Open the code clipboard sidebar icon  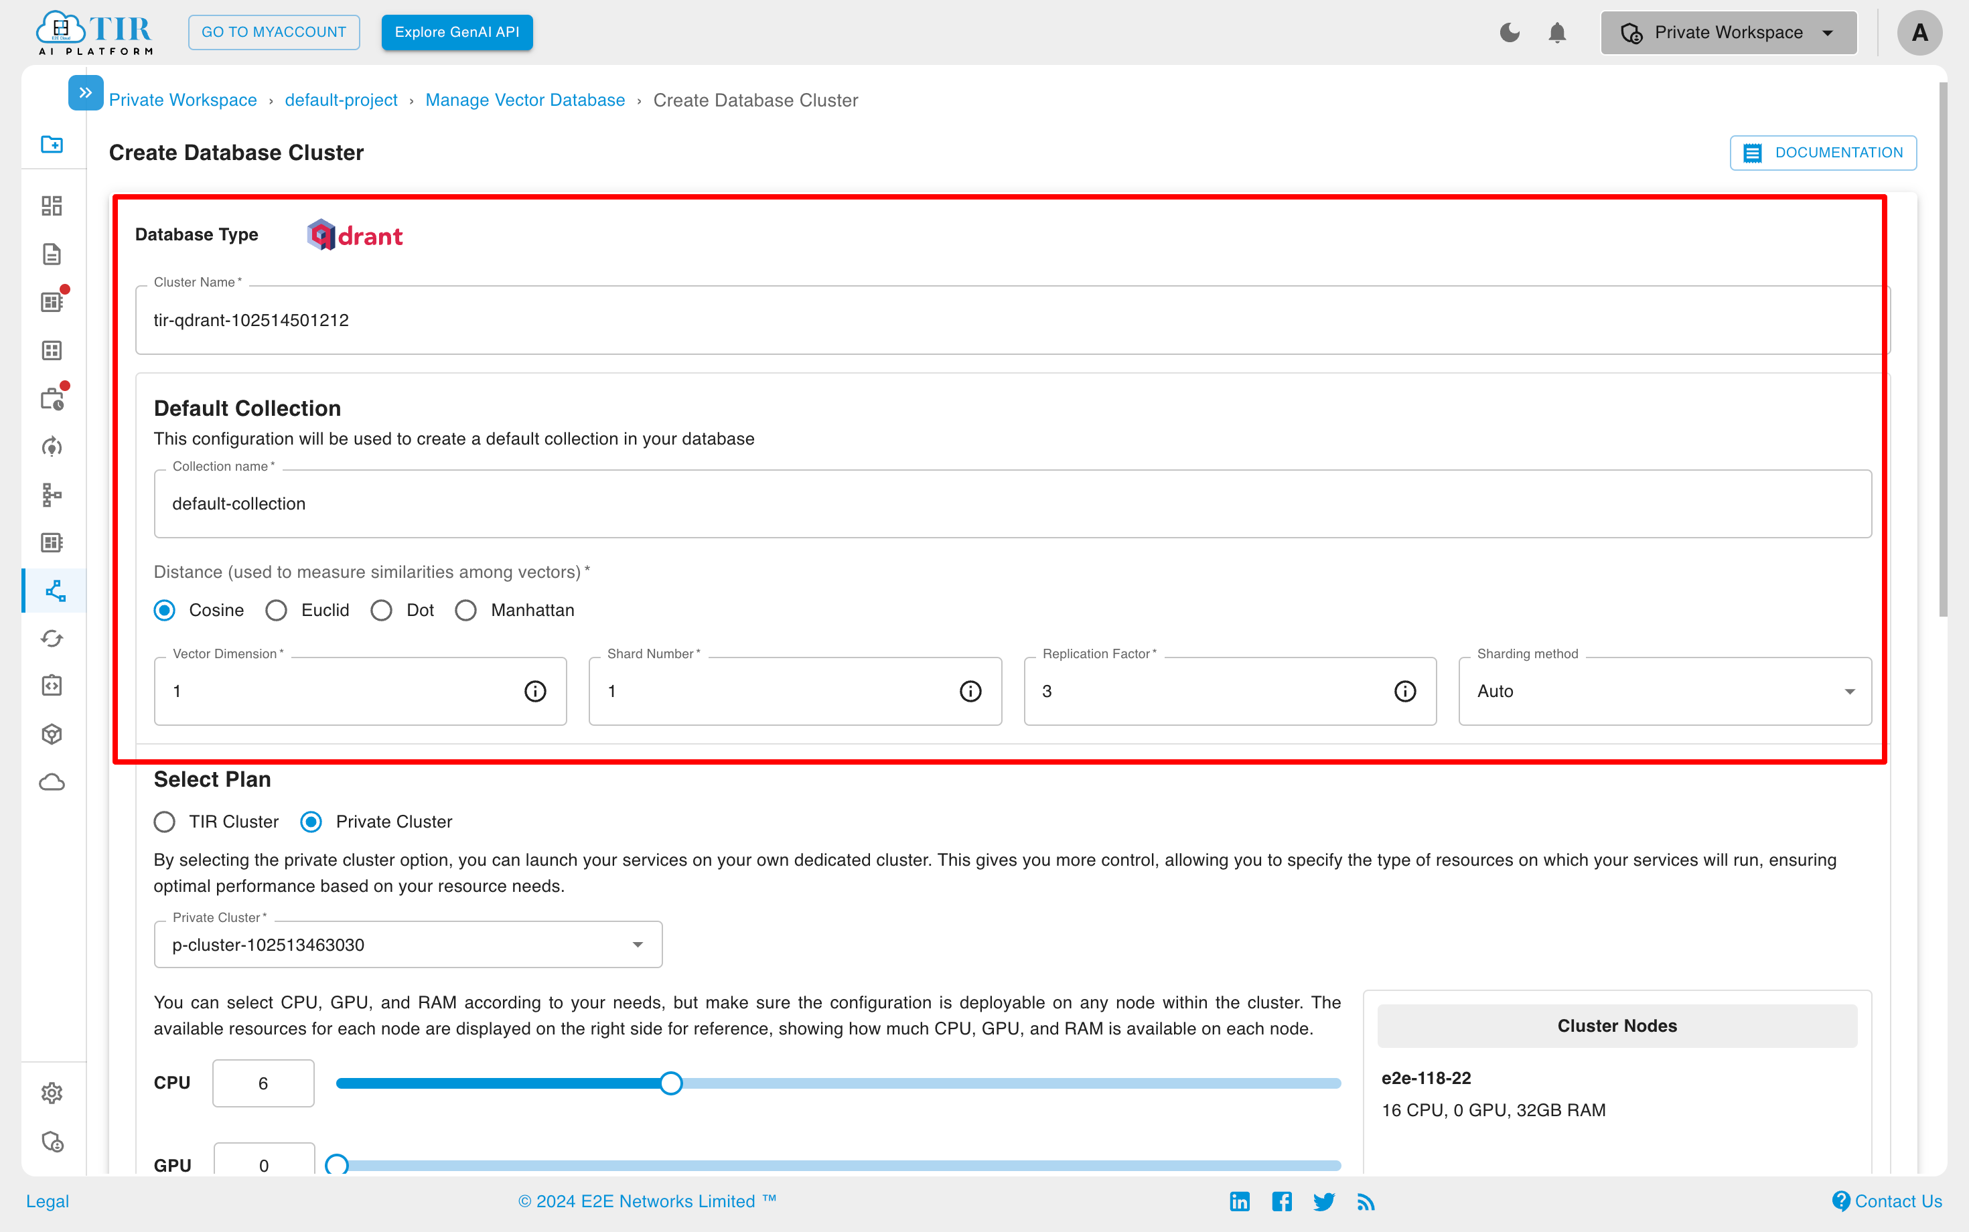click(x=52, y=686)
